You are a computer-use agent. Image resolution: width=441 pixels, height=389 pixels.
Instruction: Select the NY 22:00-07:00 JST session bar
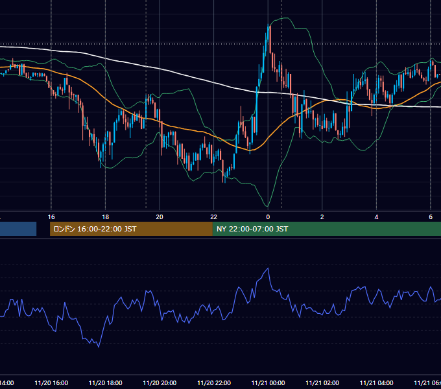[x=326, y=229]
